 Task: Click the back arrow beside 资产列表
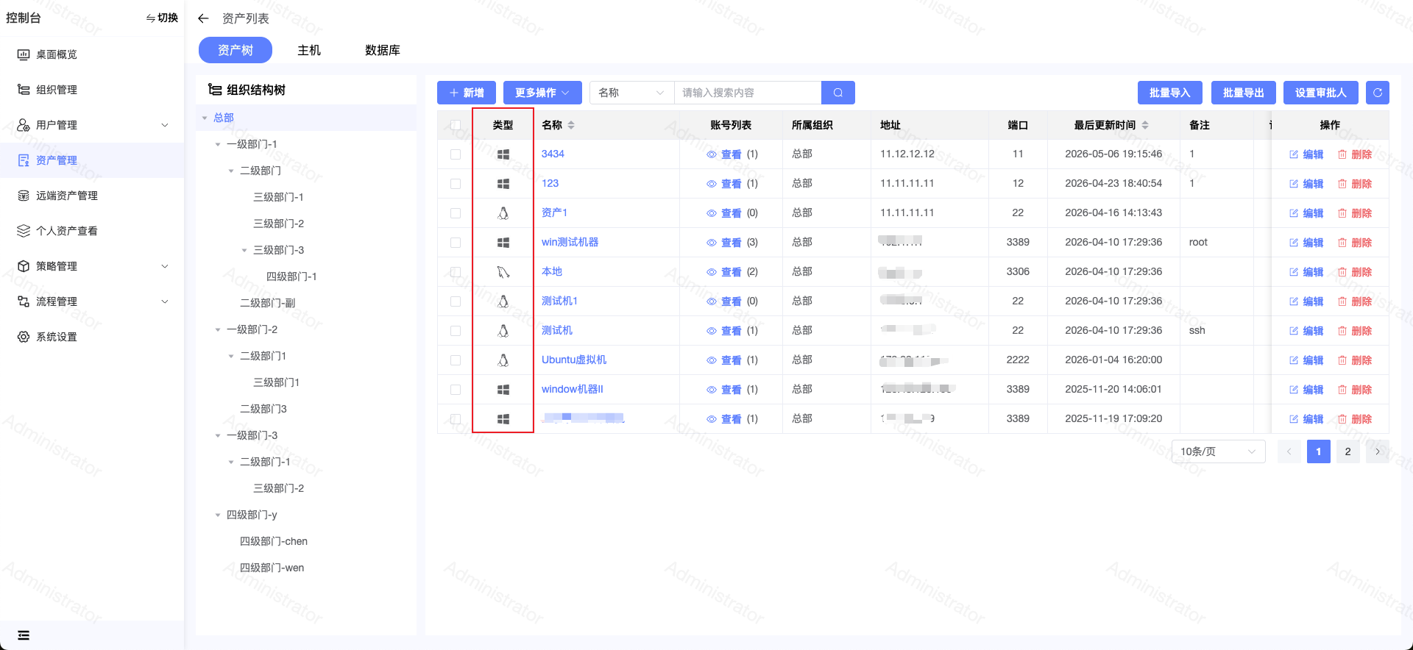pos(204,18)
